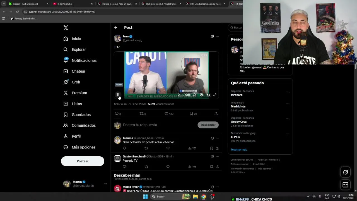Mute the video with the volume icon
Screen dimensions: 357x201
pyautogui.click(x=195, y=95)
